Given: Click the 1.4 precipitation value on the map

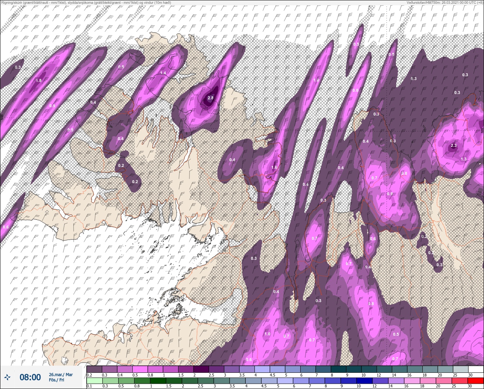Looking at the screenshot, I should (163, 73).
